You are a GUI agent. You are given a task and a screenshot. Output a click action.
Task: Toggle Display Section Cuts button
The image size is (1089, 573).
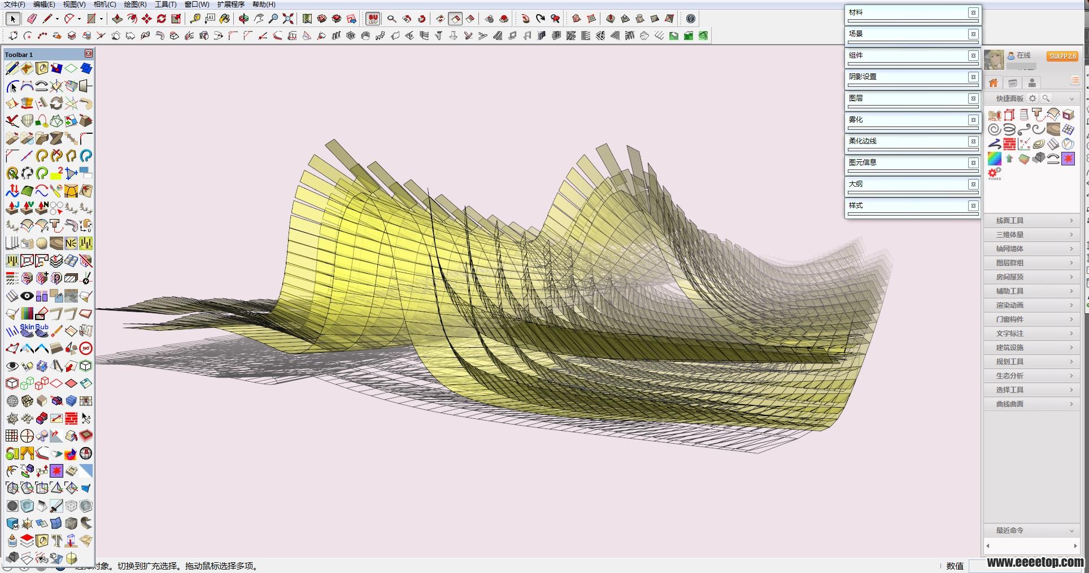pos(470,19)
